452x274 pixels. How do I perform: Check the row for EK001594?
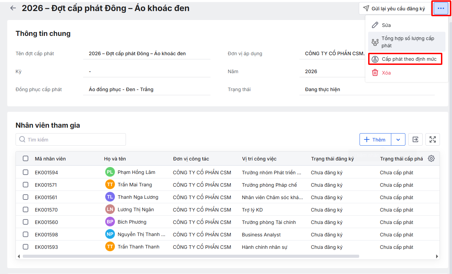[26, 172]
